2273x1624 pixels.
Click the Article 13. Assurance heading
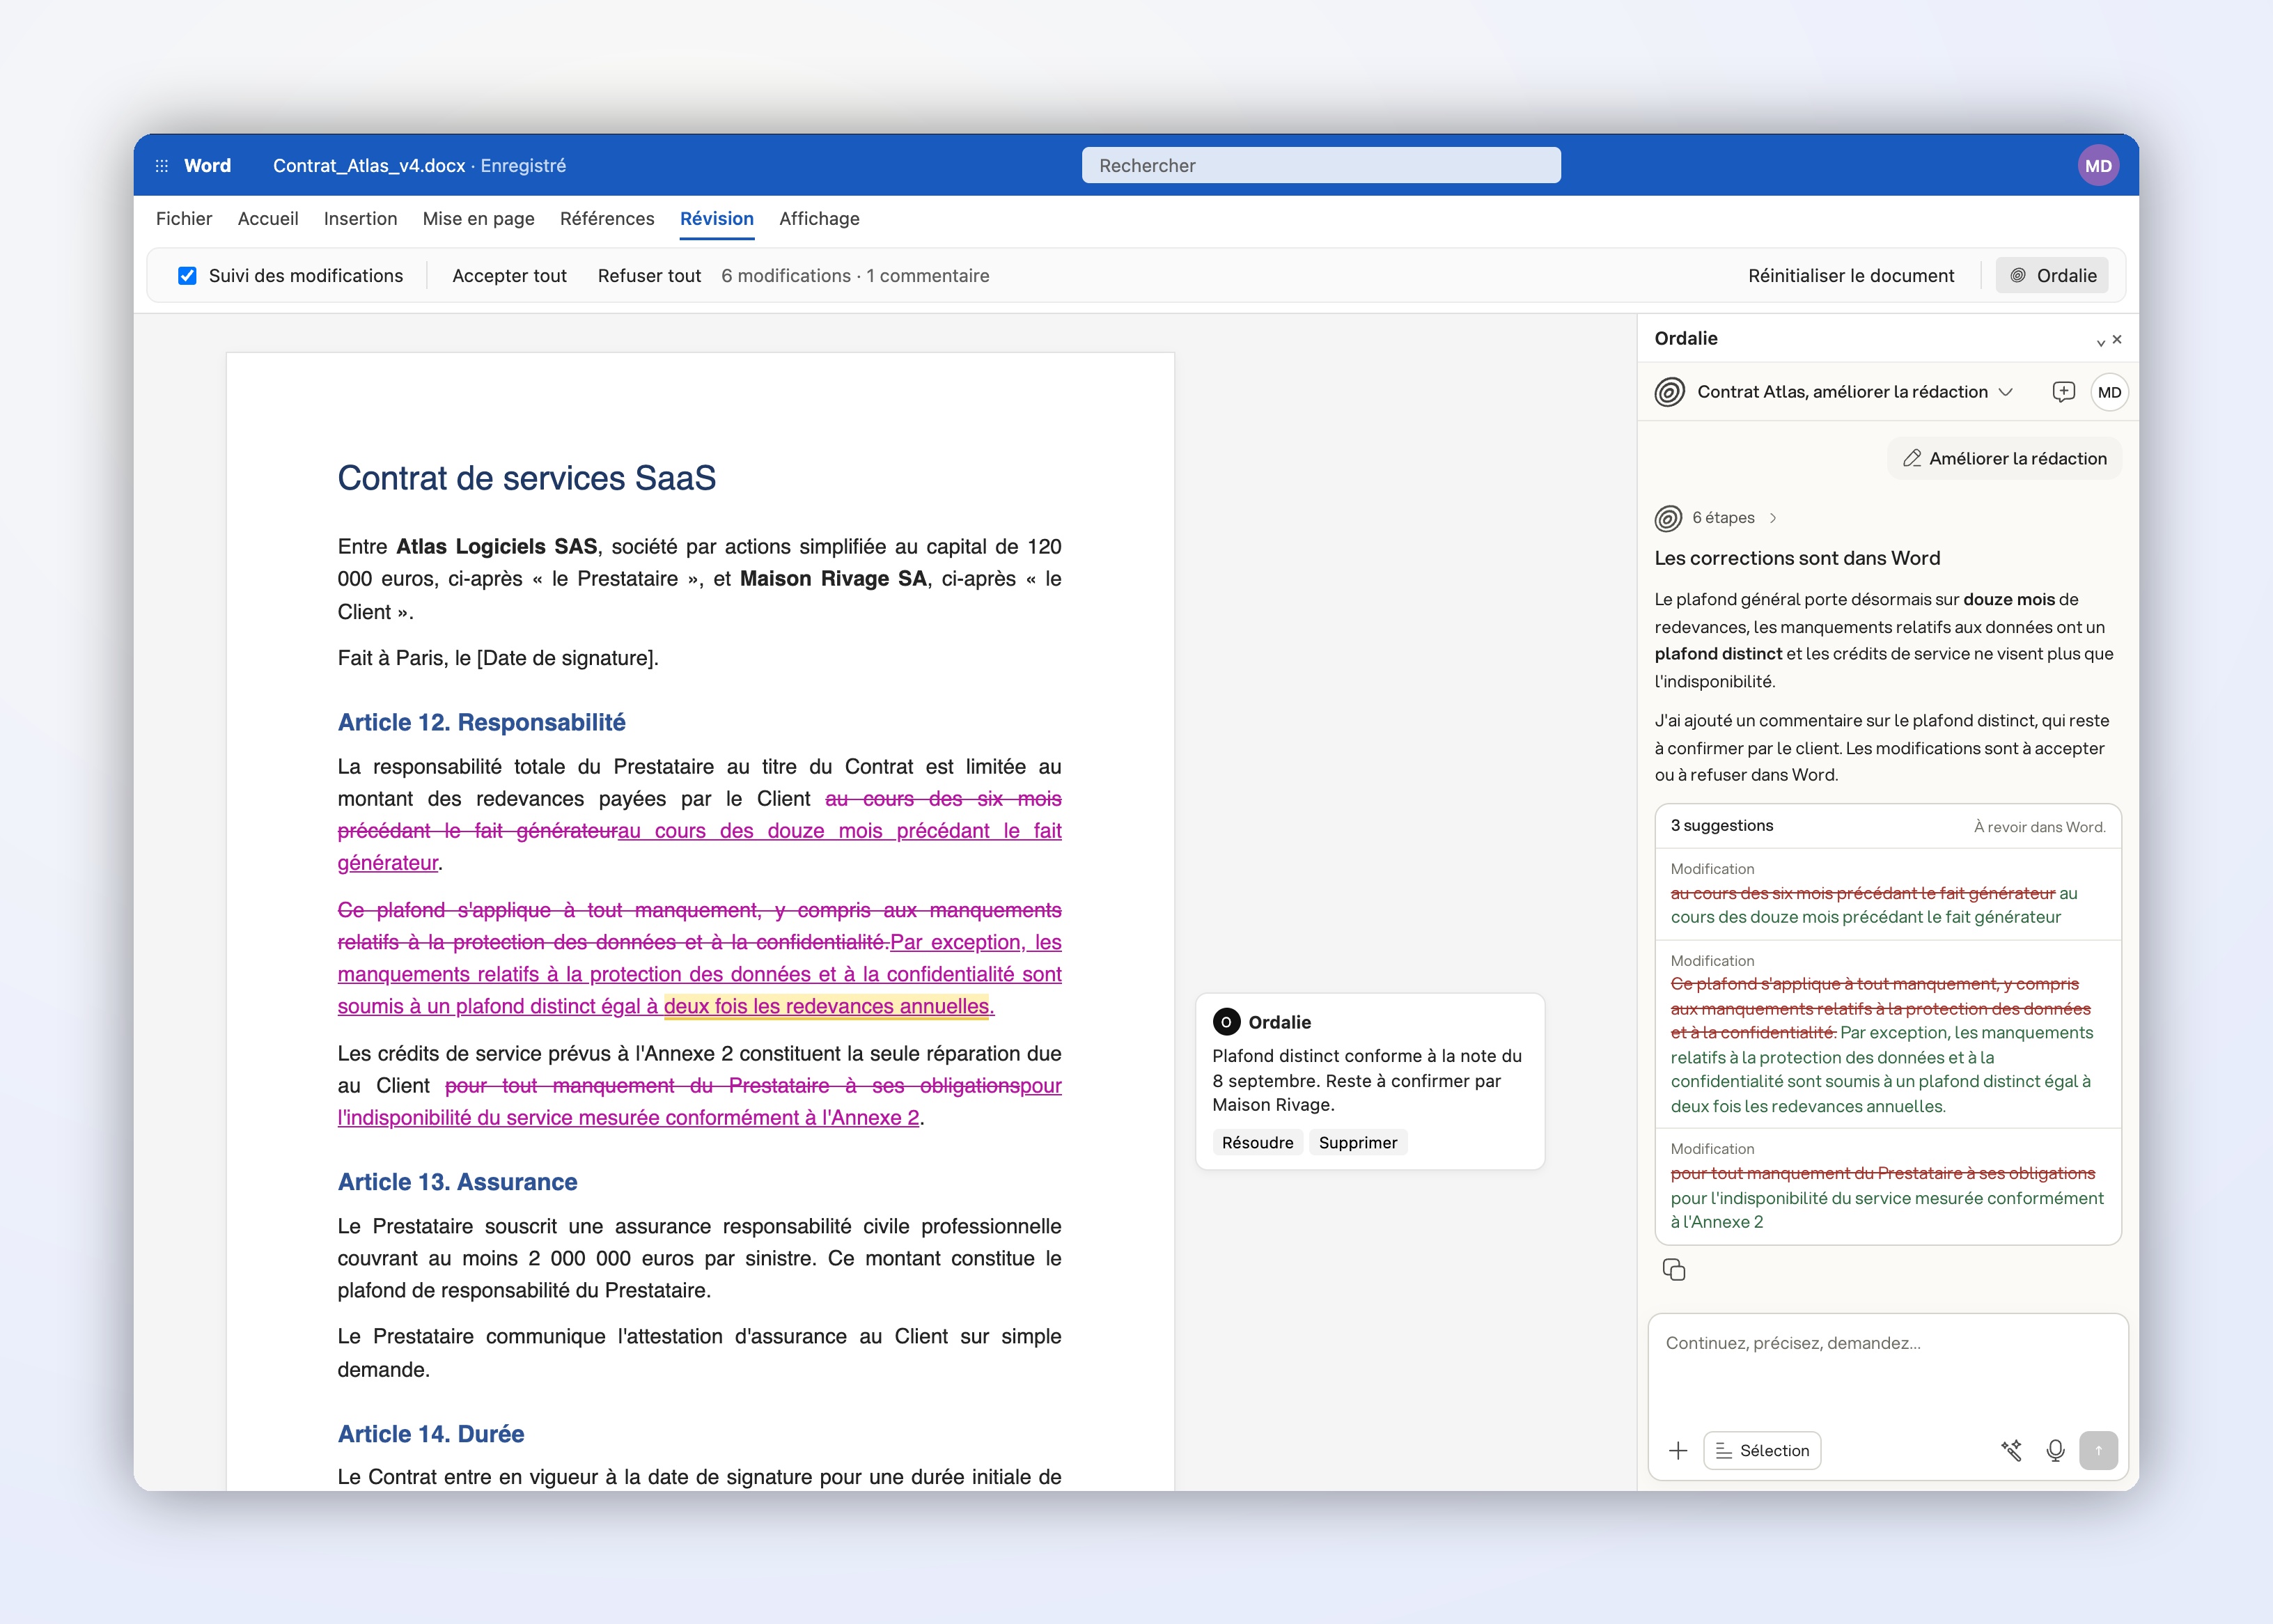[x=457, y=1182]
